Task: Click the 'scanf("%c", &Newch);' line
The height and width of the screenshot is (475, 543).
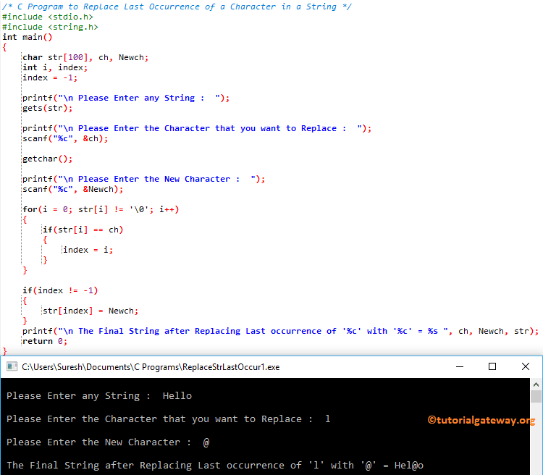Action: (x=72, y=189)
